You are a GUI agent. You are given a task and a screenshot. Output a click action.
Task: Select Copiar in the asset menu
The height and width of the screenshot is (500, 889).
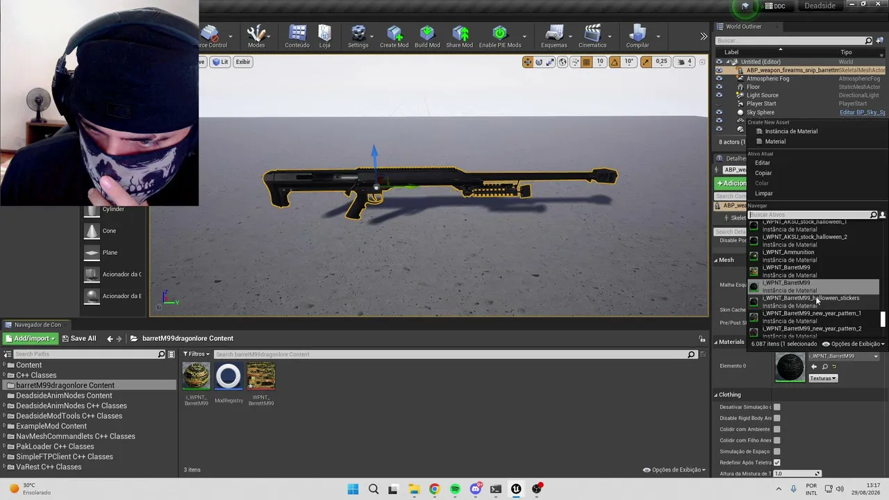[x=763, y=173]
